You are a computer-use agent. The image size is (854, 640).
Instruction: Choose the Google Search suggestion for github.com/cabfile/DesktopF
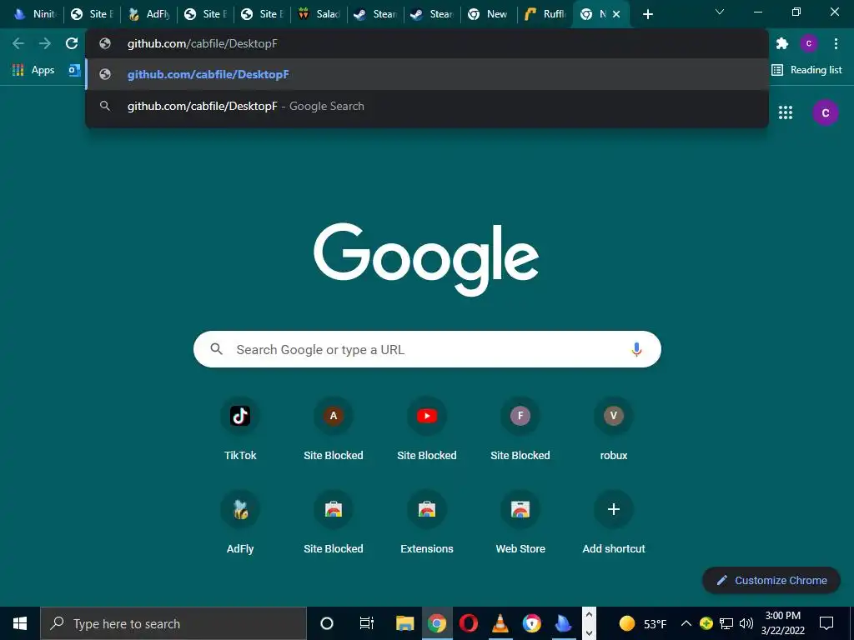click(427, 106)
